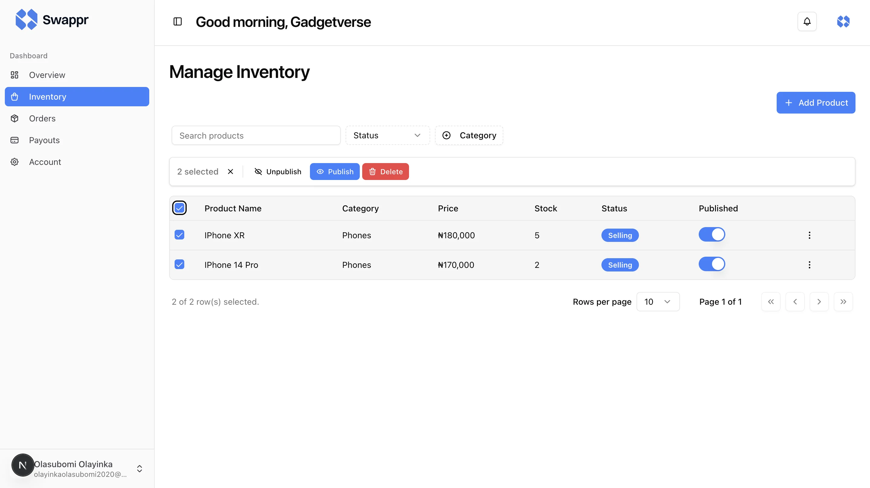This screenshot has width=870, height=488.
Task: Click the IPhone XR product name
Action: click(x=224, y=235)
